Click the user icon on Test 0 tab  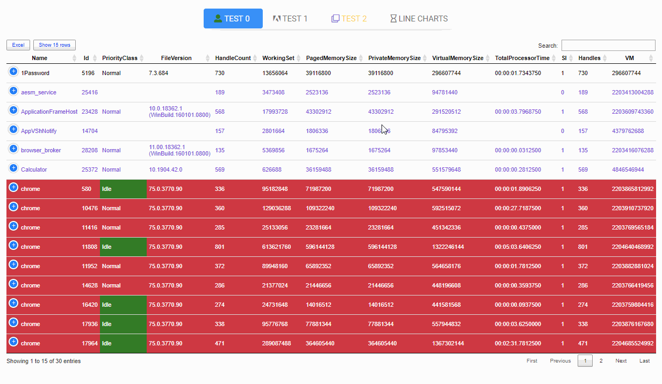click(x=218, y=18)
